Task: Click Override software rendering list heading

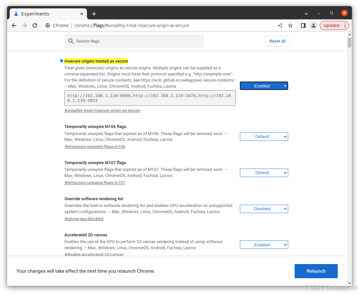Action: tap(94, 199)
